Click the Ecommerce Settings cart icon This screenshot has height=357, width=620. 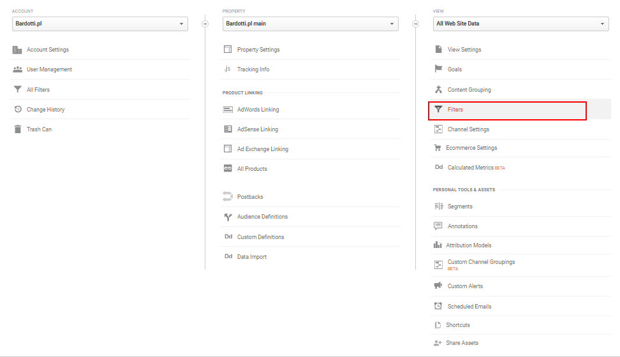[438, 147]
